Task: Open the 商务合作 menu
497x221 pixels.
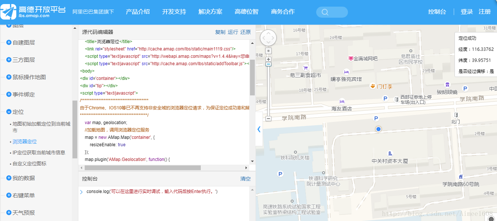Action: [283, 12]
